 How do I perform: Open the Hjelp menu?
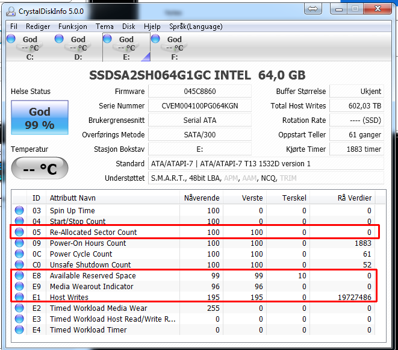click(x=152, y=27)
